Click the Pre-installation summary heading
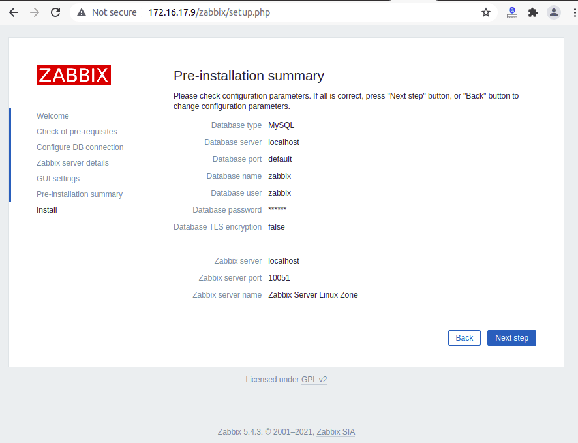The height and width of the screenshot is (443, 578). tap(249, 76)
